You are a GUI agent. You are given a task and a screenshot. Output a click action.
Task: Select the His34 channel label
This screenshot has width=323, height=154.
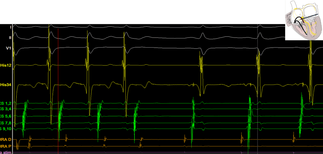pyautogui.click(x=6, y=84)
